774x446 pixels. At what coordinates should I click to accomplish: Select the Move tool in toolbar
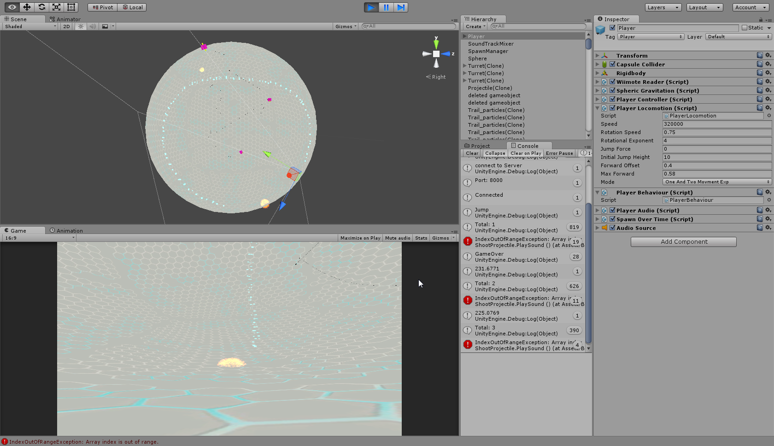(x=27, y=7)
